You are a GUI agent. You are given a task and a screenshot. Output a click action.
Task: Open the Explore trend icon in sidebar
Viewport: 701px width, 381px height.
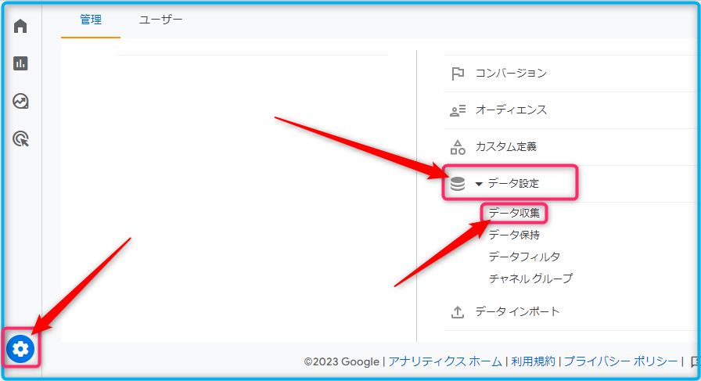[x=20, y=102]
